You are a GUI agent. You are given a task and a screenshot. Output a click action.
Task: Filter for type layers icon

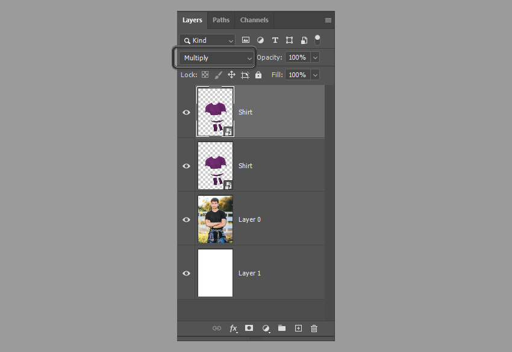tap(275, 40)
